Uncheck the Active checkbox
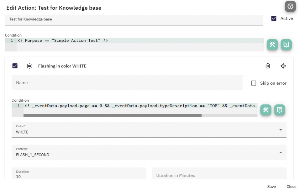 coord(274,18)
